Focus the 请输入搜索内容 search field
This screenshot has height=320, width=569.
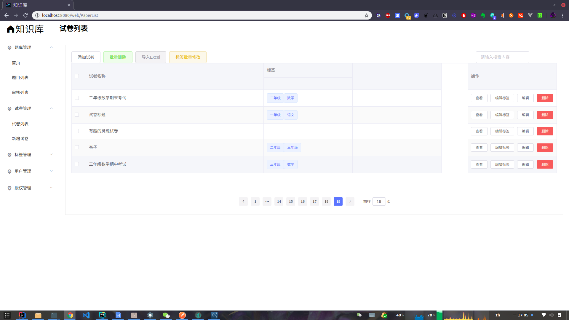point(502,57)
